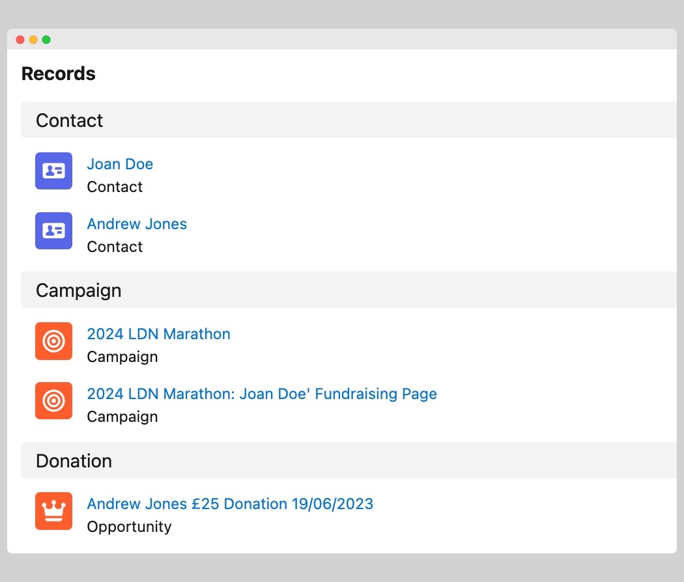Open the Andrew Jones contact link
The width and height of the screenshot is (684, 582).
tap(137, 224)
